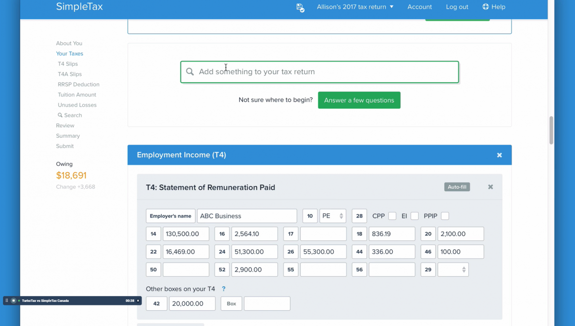Select Search in the left sidebar
575x326 pixels.
point(70,115)
